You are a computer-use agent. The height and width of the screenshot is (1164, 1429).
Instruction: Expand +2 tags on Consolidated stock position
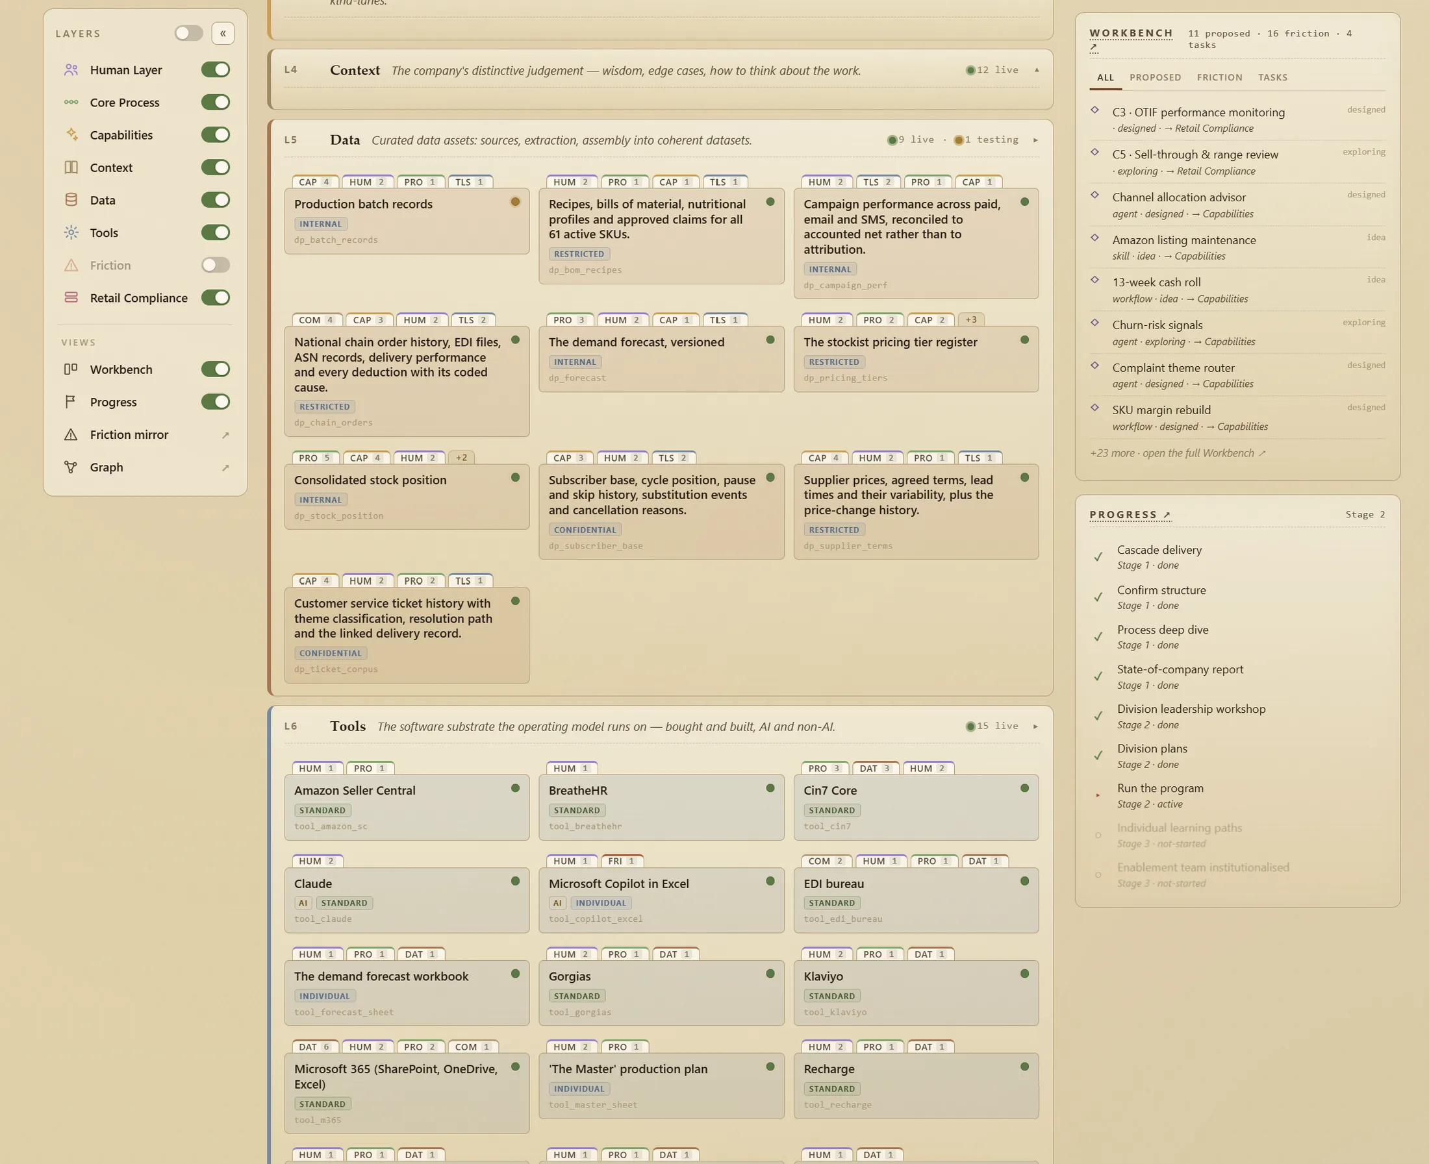click(462, 458)
